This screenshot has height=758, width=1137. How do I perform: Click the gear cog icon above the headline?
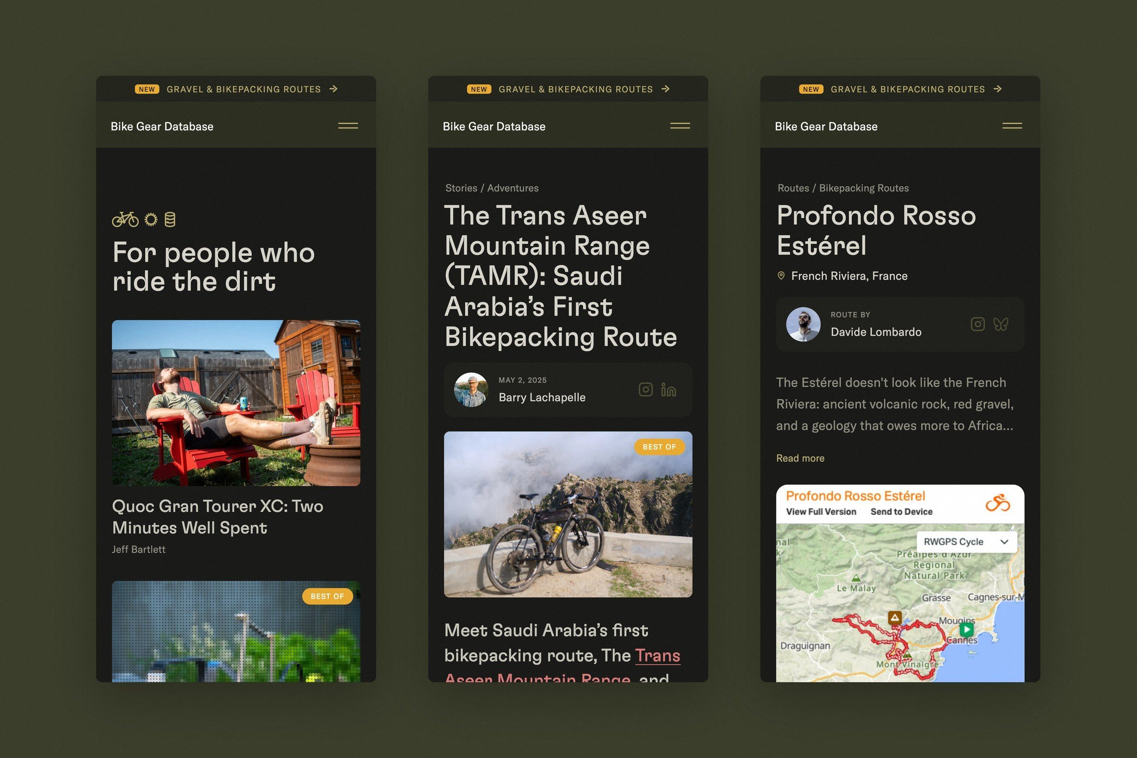pyautogui.click(x=151, y=219)
